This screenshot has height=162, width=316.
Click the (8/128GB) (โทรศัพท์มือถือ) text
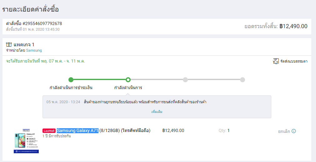point(125,130)
